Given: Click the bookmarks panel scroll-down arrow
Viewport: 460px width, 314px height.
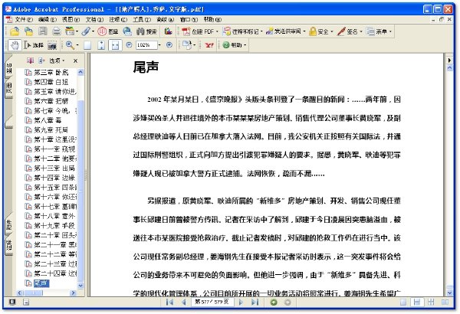Looking at the screenshot, I should (x=80, y=285).
